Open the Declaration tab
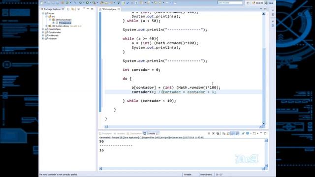 (x=134, y=133)
